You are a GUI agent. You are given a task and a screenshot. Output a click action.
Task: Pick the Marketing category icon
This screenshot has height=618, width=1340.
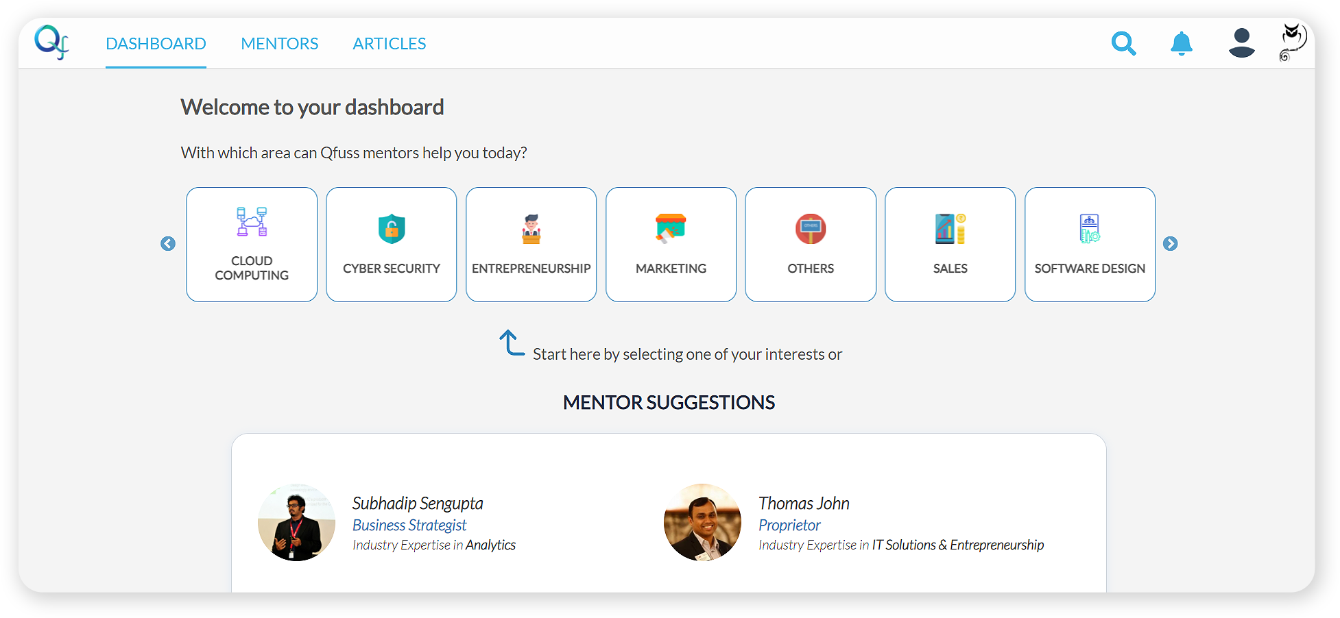(671, 229)
